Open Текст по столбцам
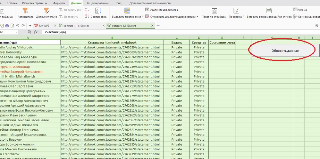 point(214,13)
